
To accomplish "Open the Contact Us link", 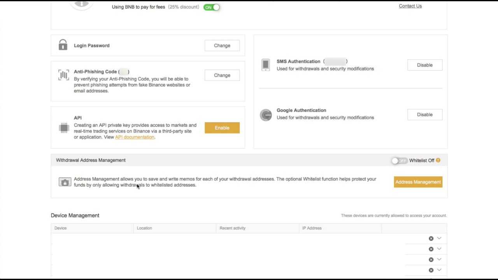I will [x=410, y=6].
